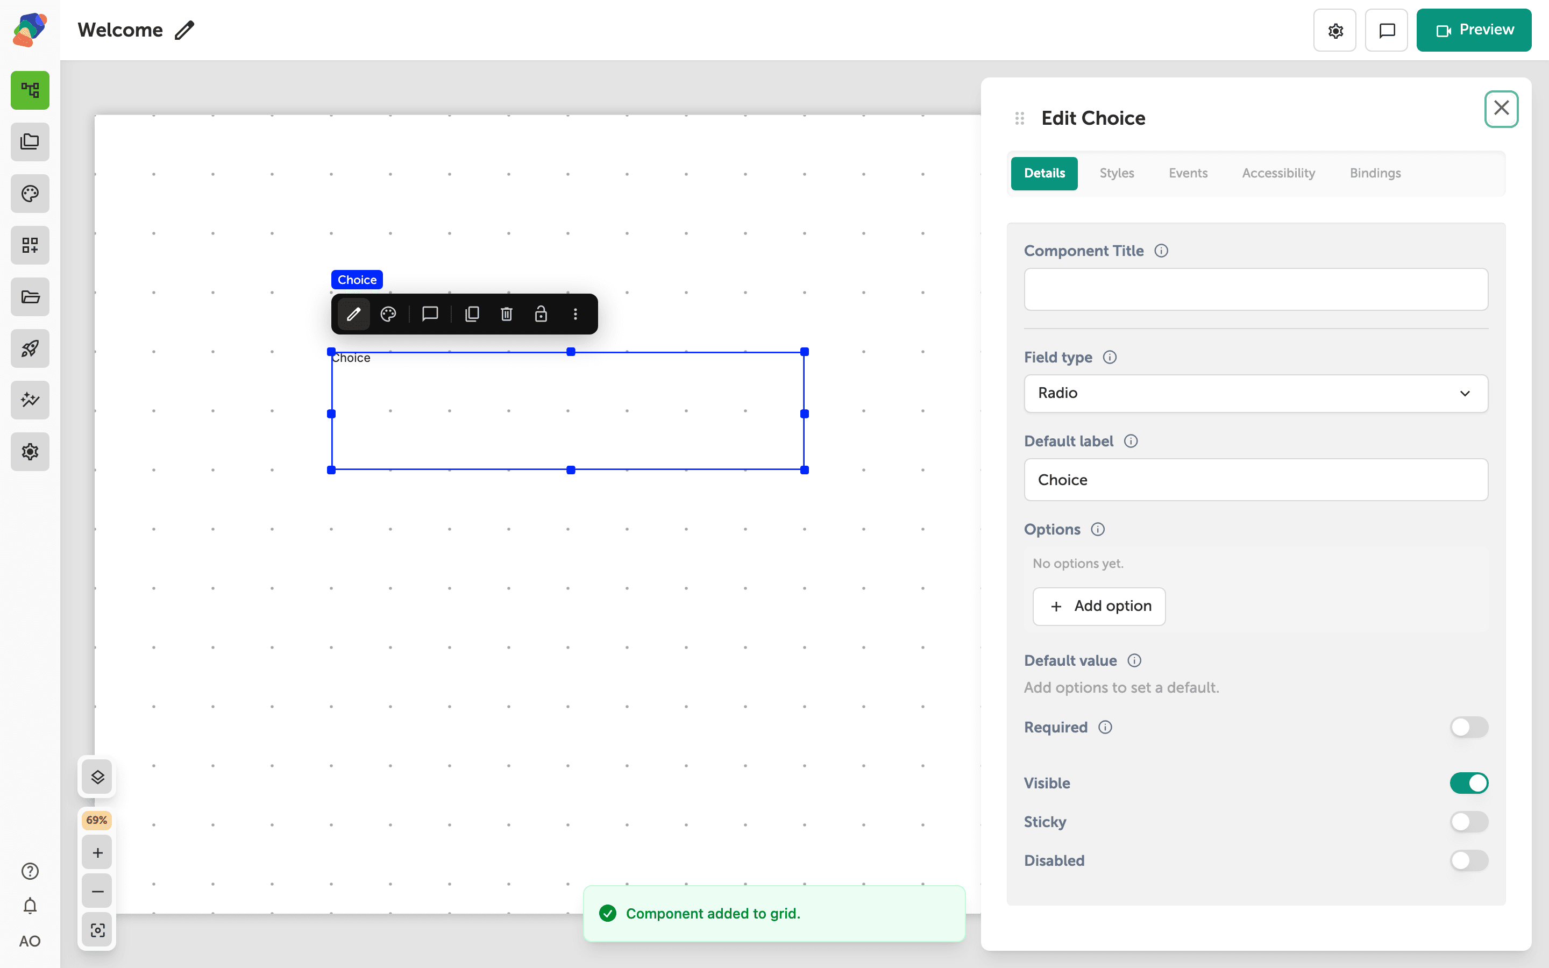Click into the Component Title input field
The image size is (1549, 968).
(x=1256, y=289)
